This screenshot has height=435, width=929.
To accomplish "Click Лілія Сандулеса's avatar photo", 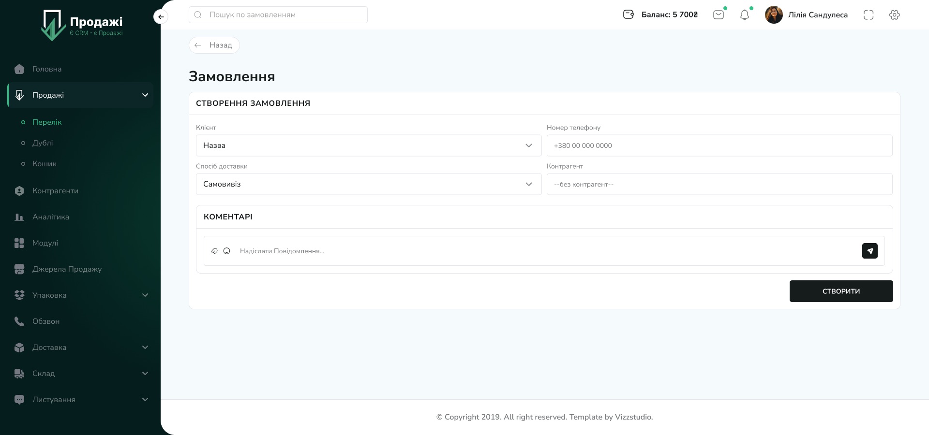I will click(774, 14).
